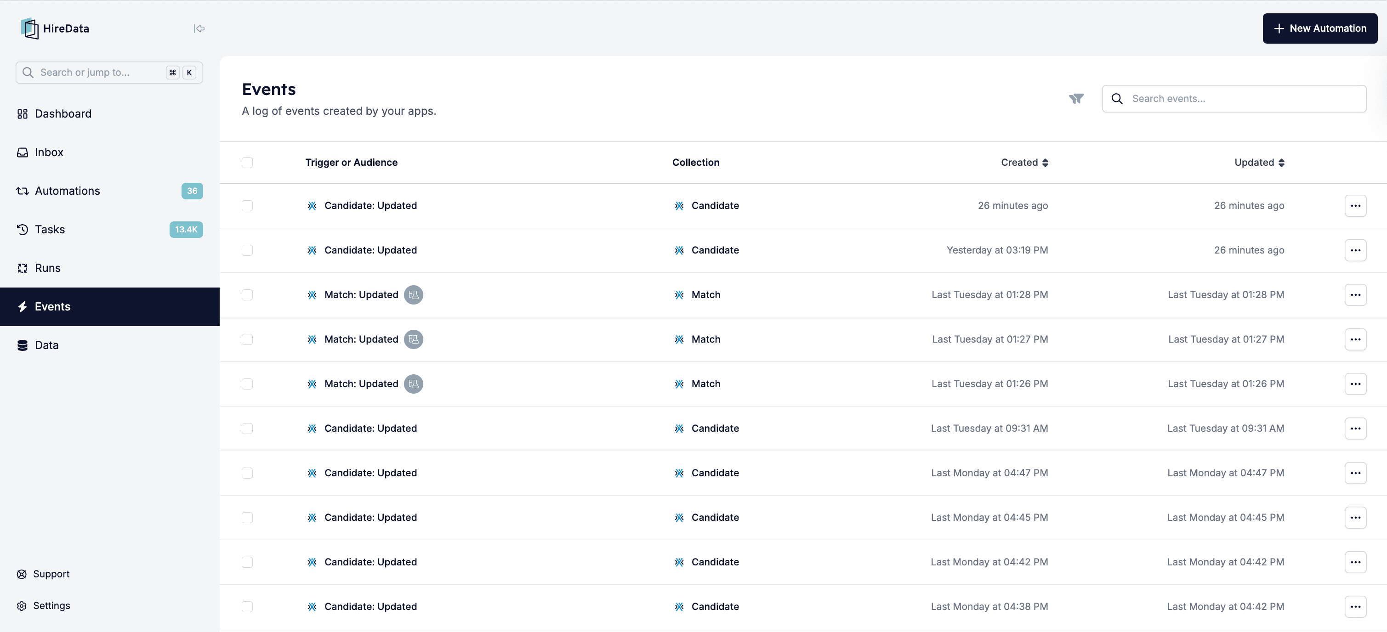This screenshot has height=632, width=1387.
Task: Open the more options menu for the 26 minutes ago created row
Action: [1355, 206]
